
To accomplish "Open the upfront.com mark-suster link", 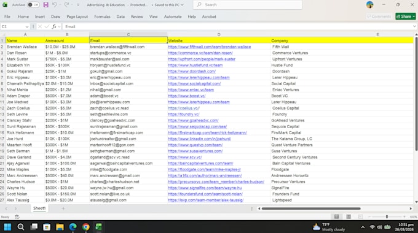I will click(x=202, y=59).
